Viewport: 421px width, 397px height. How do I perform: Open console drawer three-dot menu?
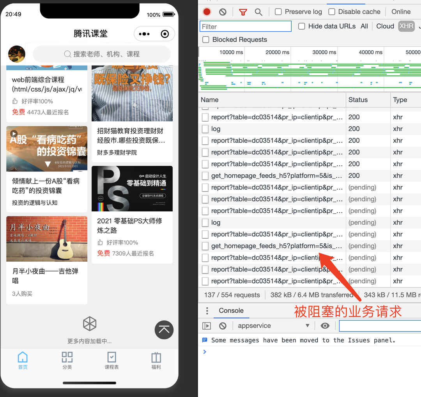(x=207, y=311)
